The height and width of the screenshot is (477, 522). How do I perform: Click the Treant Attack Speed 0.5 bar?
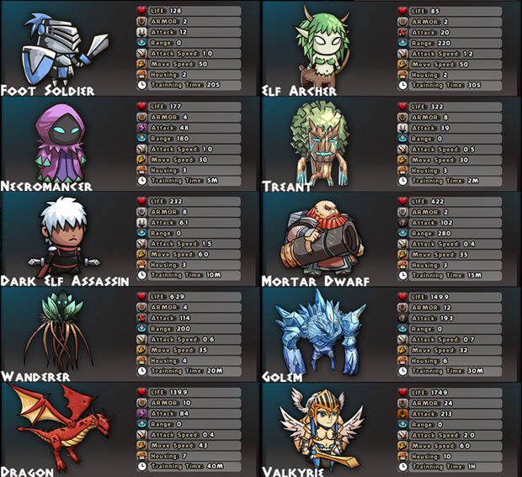coord(455,150)
